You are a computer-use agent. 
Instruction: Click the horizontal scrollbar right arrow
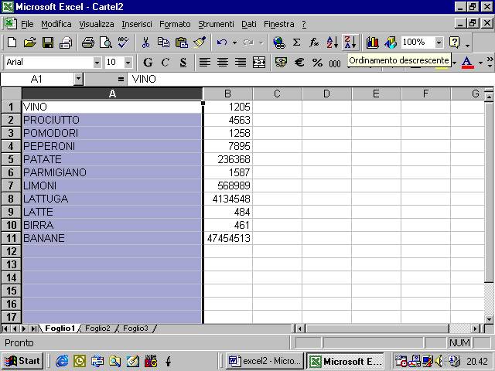[x=475, y=329]
